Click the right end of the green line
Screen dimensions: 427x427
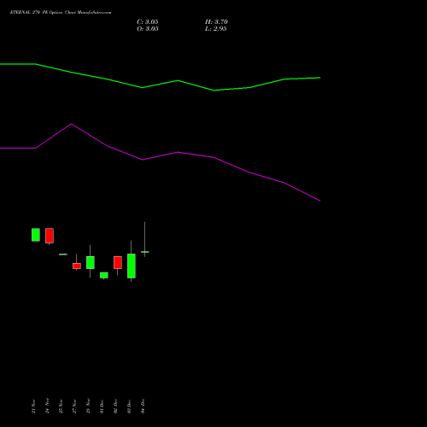pos(319,78)
